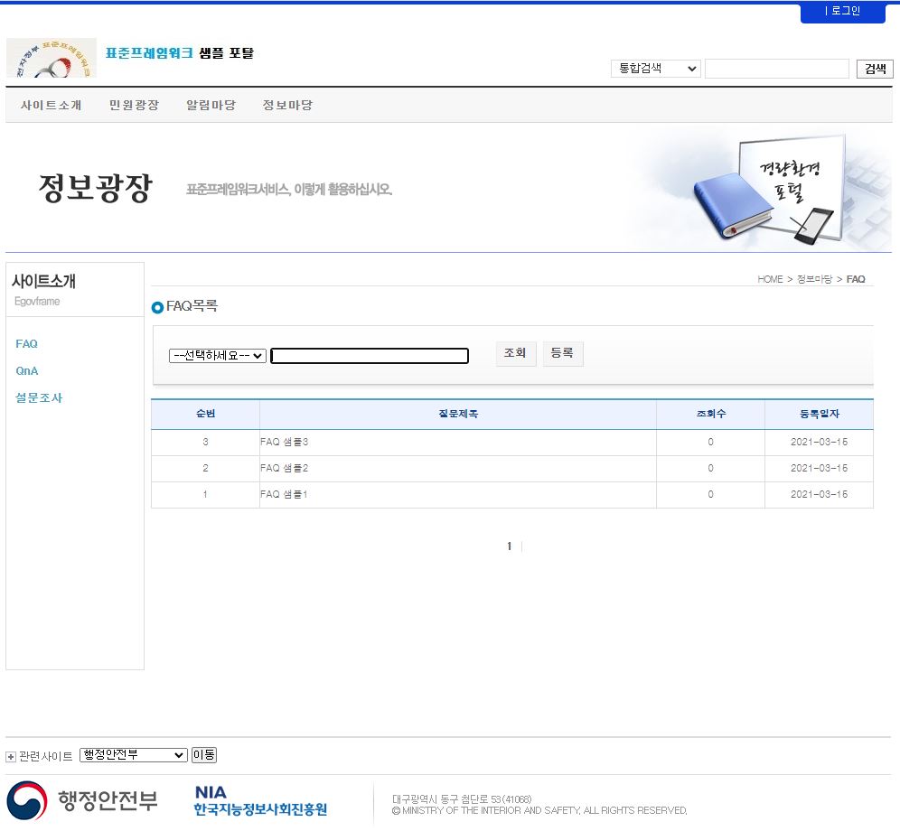The image size is (900, 831).
Task: Click the NIA 한국지능정보사회진흥원 logo
Action: (x=260, y=800)
